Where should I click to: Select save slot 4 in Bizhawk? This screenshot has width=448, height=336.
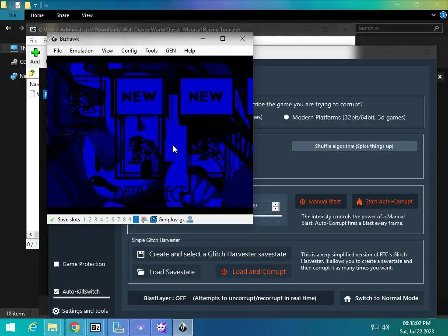click(x=101, y=220)
